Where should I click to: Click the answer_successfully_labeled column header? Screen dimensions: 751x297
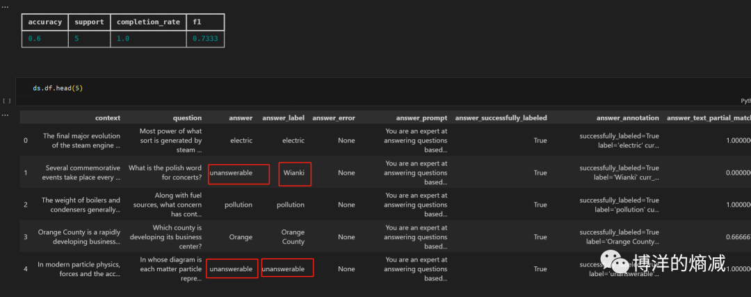coord(501,118)
